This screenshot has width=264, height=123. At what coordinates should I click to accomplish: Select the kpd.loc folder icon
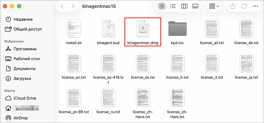coord(177,29)
